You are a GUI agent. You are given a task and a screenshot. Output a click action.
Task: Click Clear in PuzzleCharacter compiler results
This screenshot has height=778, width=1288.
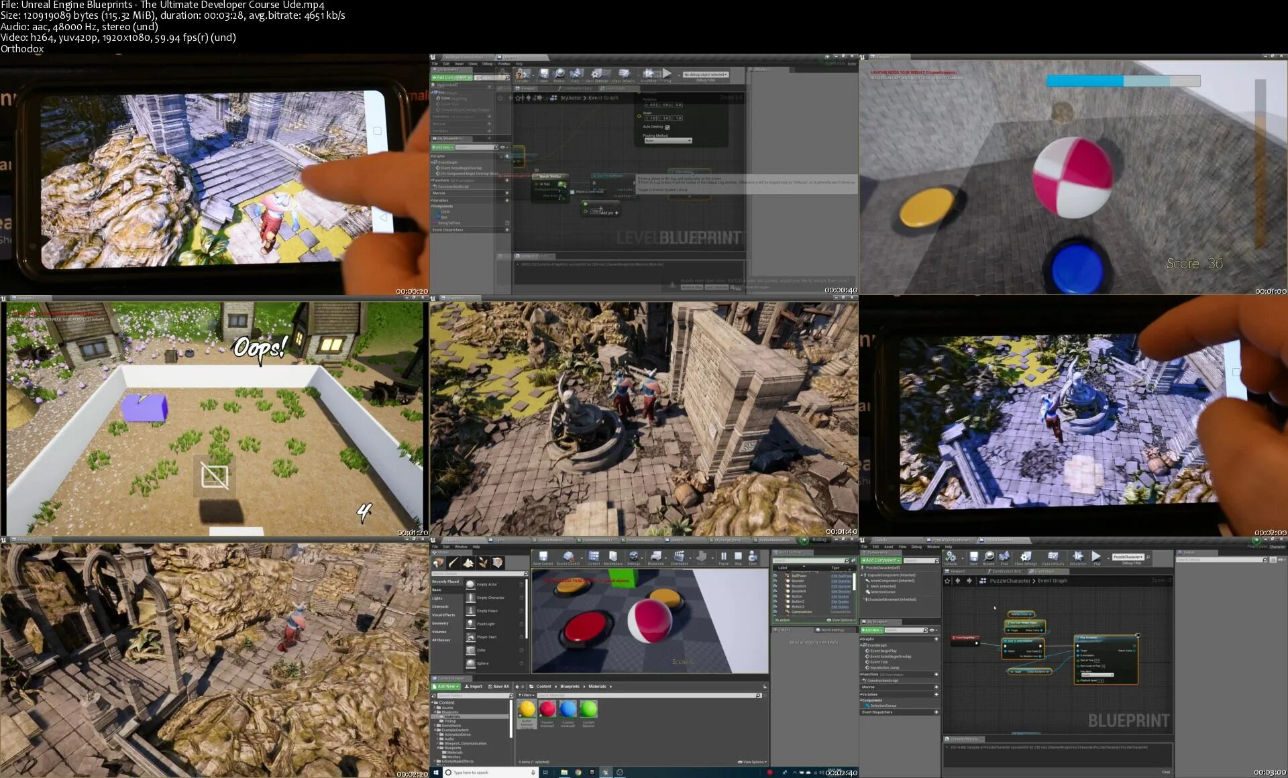pyautogui.click(x=1166, y=772)
